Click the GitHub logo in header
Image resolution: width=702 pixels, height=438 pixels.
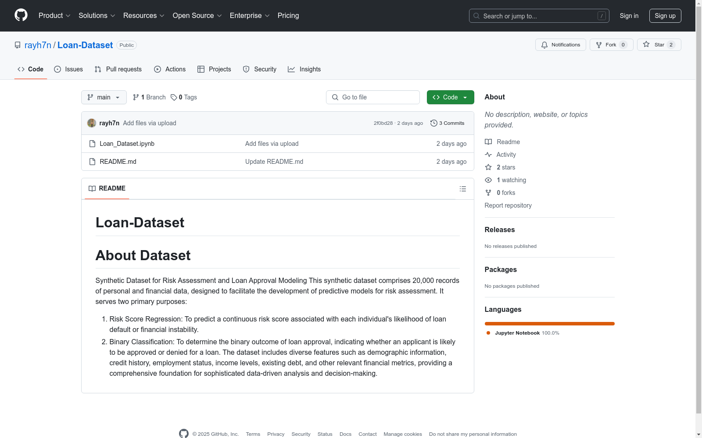(x=21, y=15)
